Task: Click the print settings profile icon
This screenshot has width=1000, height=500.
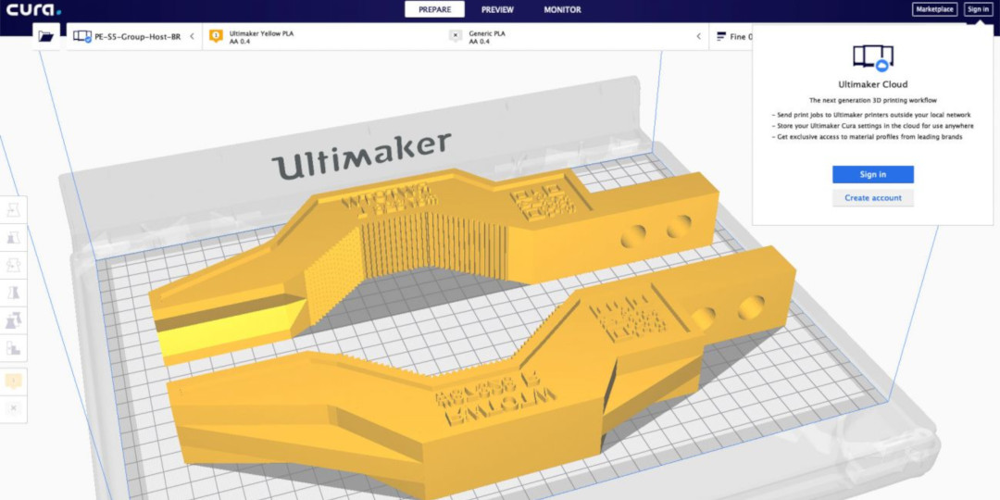Action: point(720,37)
